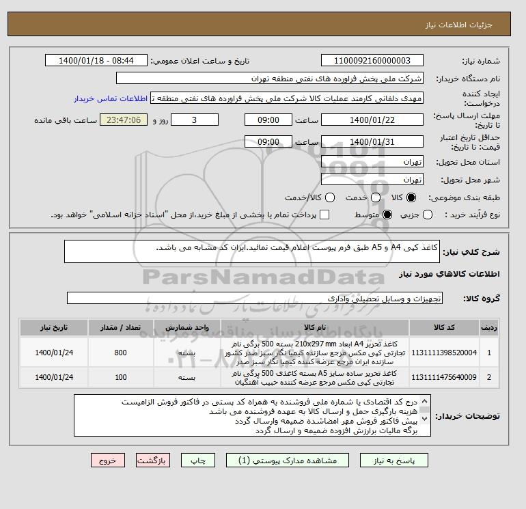The height and width of the screenshot is (509, 526).
Task: Click the بازگشت back button
Action: 153,460
